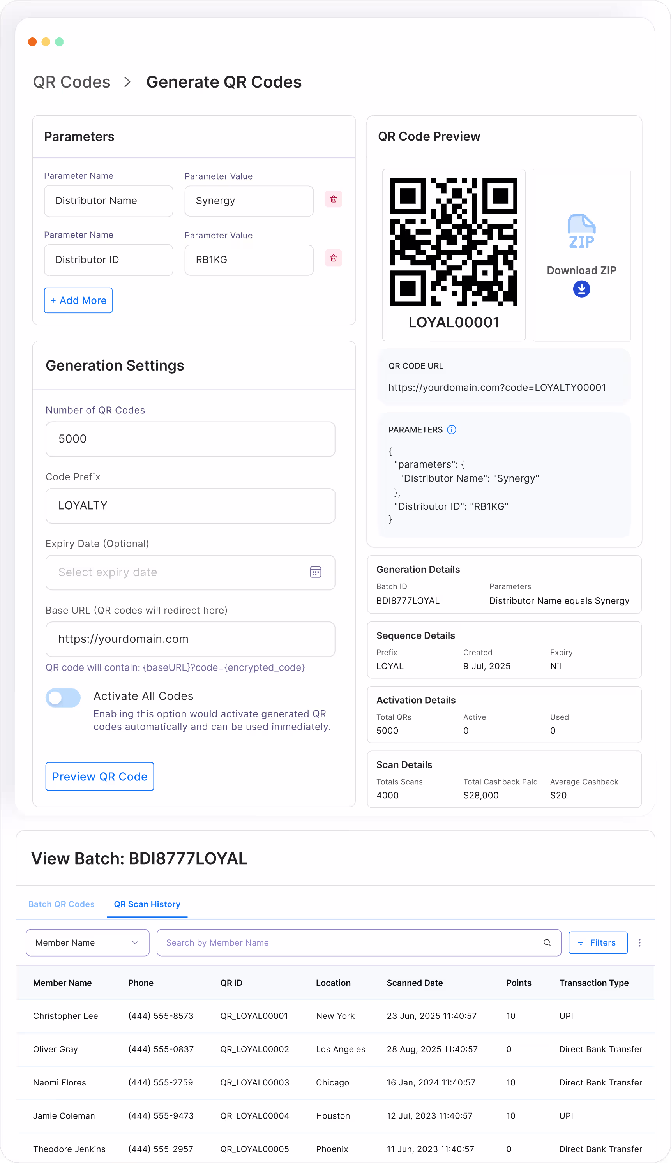Screen dimensions: 671x1163
Task: Click the info icon beside PARAMETERS
Action: [451, 429]
